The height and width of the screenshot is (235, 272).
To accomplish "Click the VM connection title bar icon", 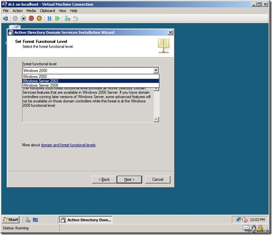I will (x=4, y=4).
